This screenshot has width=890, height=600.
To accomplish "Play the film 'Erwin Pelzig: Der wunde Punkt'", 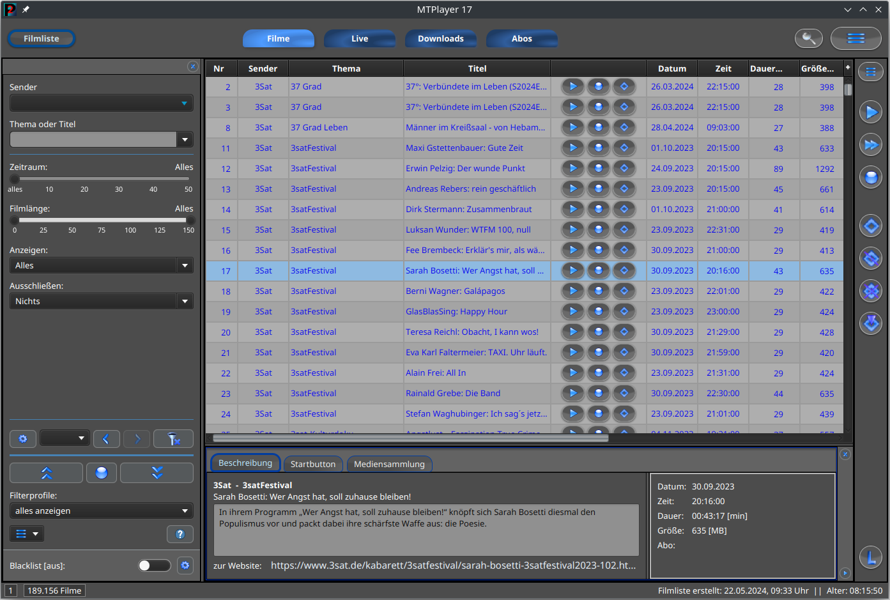I will (573, 168).
